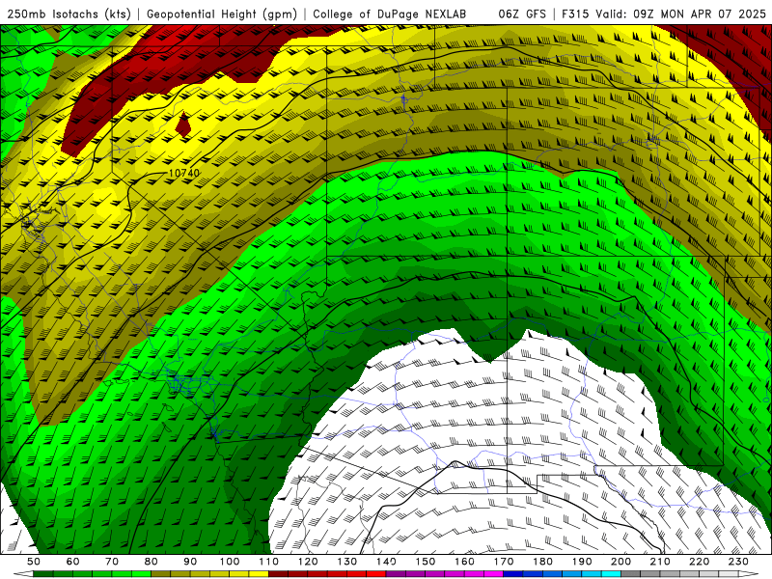Click the 220 value on the legend

point(700,562)
